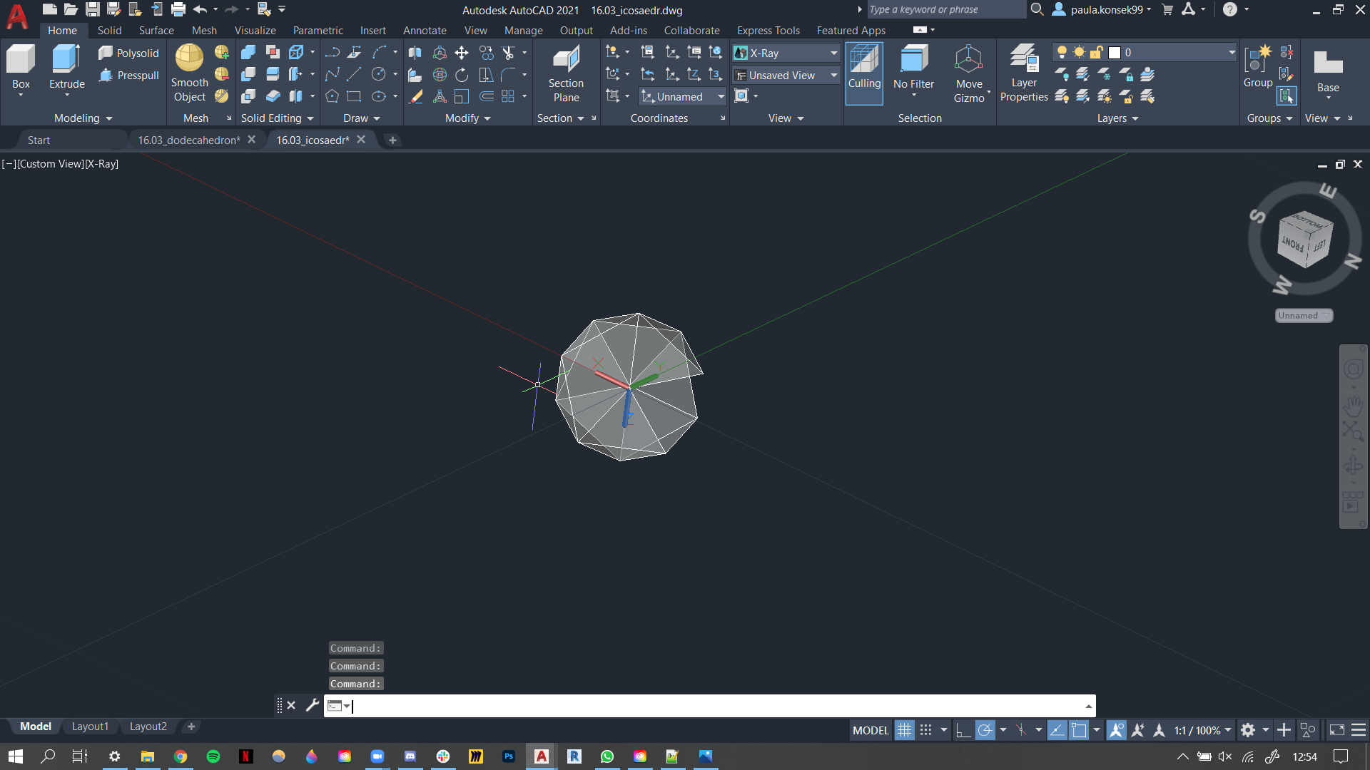Expand the Draw panel
Image resolution: width=1370 pixels, height=770 pixels.
(x=361, y=118)
